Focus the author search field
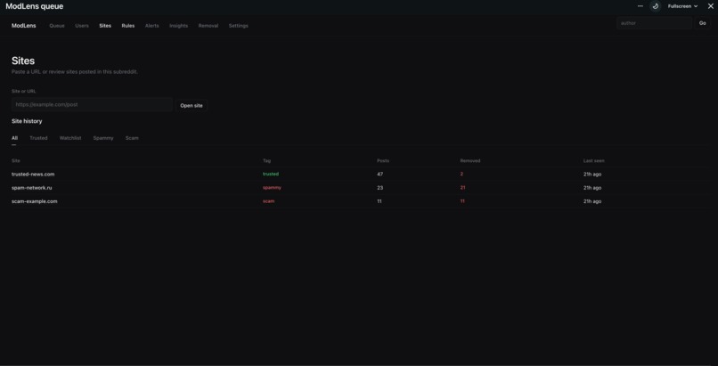Viewport: 718px width, 366px height. pos(655,23)
